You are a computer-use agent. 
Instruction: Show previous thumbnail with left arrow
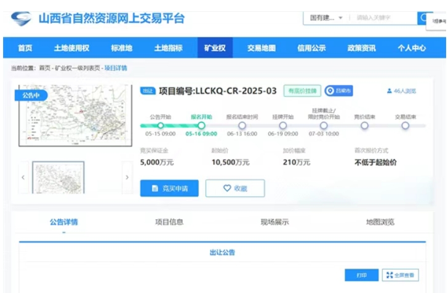coord(23,177)
